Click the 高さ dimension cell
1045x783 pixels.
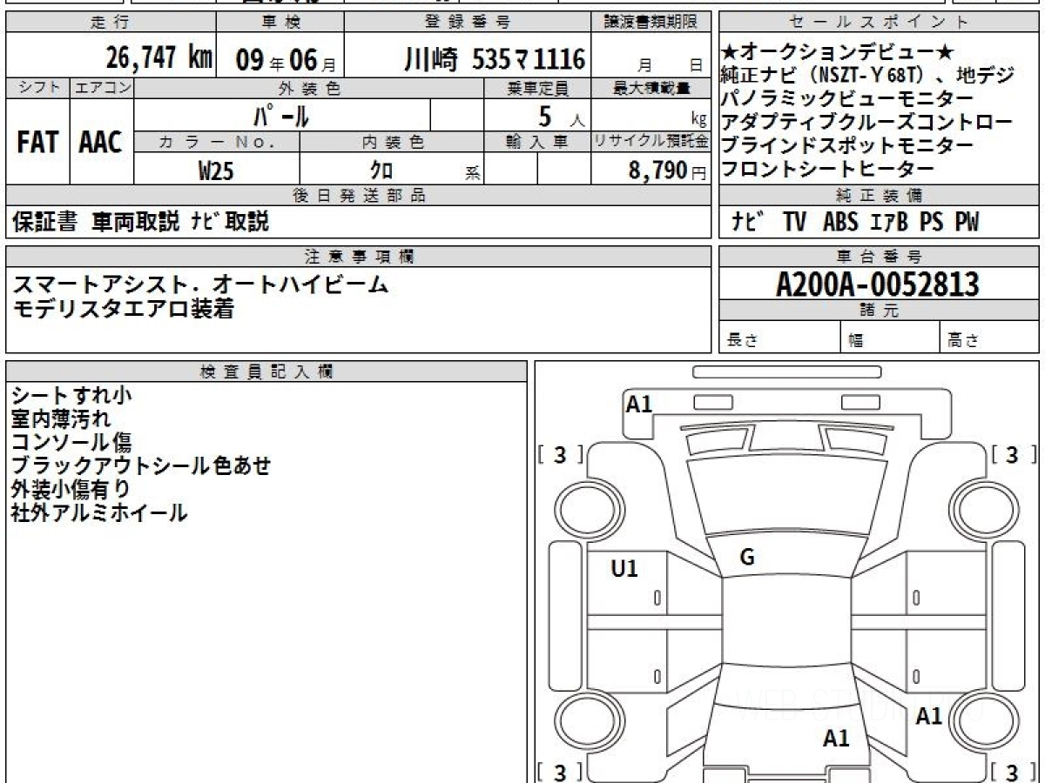[x=988, y=338]
